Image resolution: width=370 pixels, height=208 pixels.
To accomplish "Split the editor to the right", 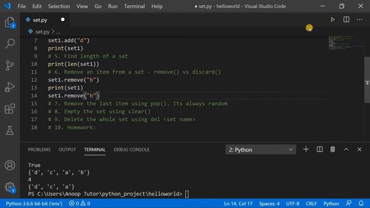I will pos(346,20).
